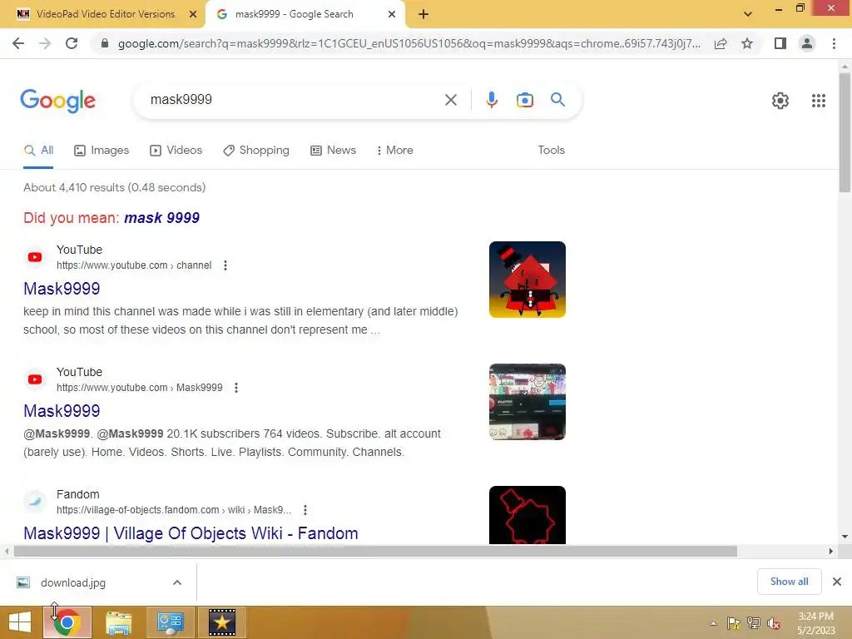Open the search Tools options
Viewport: 852px width, 639px height.
(551, 150)
